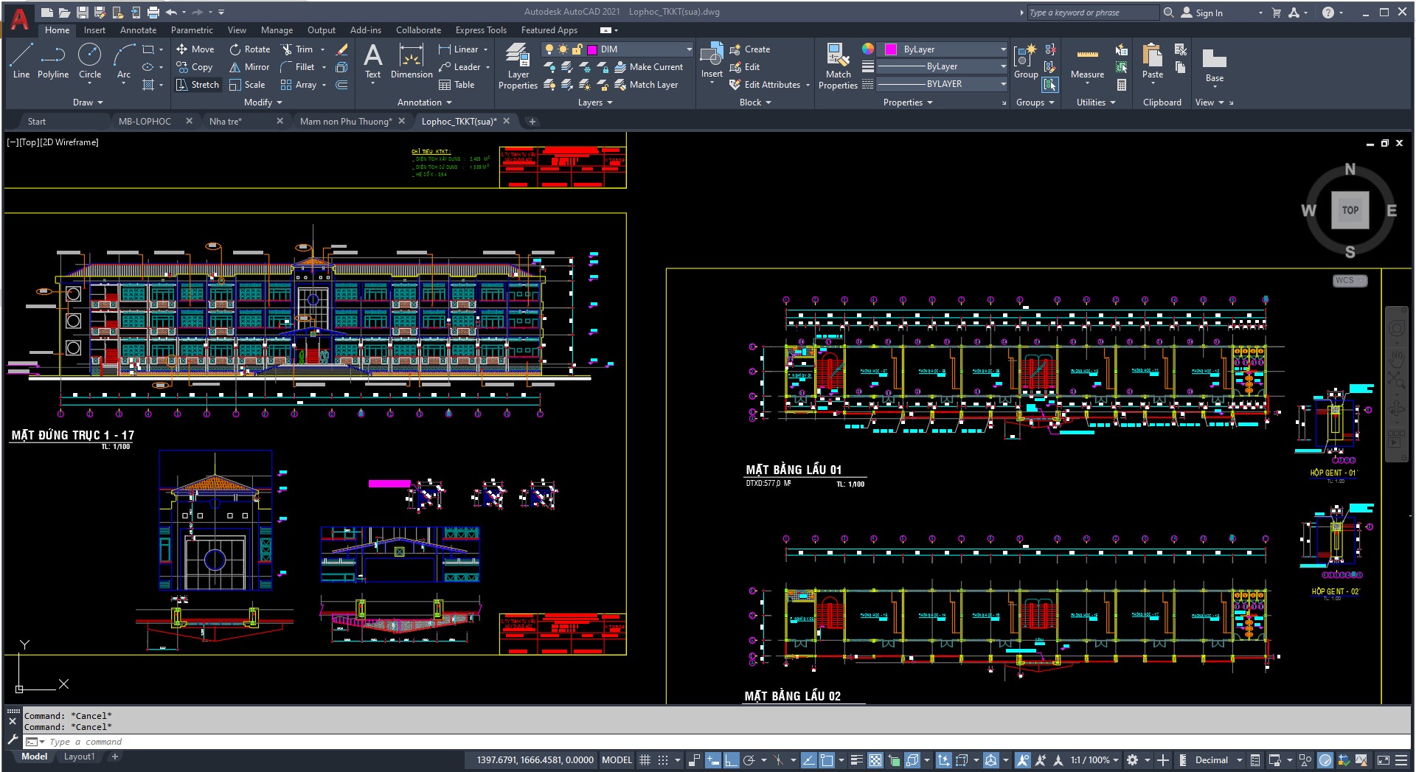1416x772 pixels.
Task: Click TOP on the ViewCube
Action: (x=1350, y=209)
